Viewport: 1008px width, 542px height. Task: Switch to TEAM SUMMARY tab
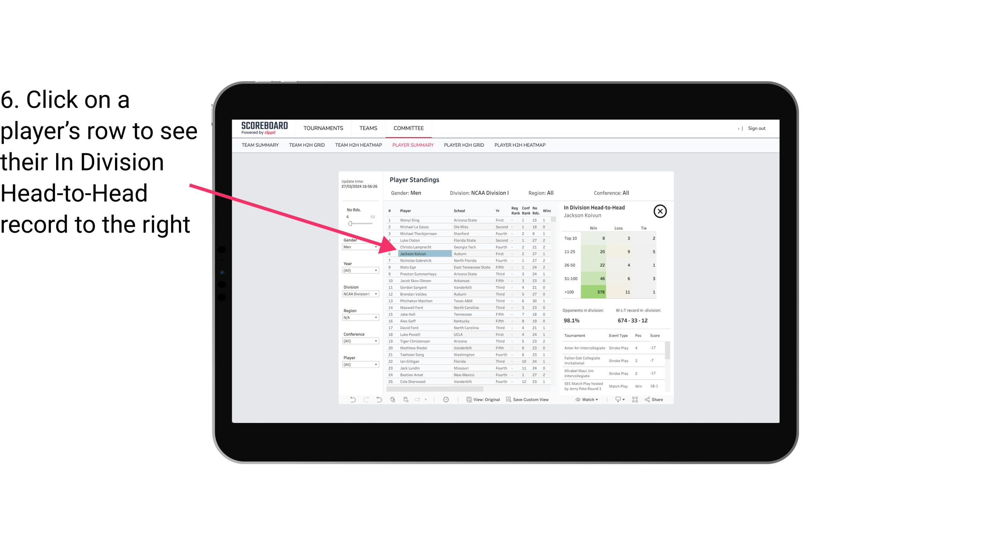pyautogui.click(x=261, y=145)
